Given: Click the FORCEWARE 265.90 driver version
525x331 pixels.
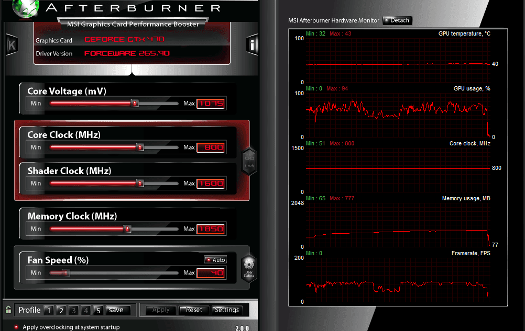Looking at the screenshot, I should [127, 53].
